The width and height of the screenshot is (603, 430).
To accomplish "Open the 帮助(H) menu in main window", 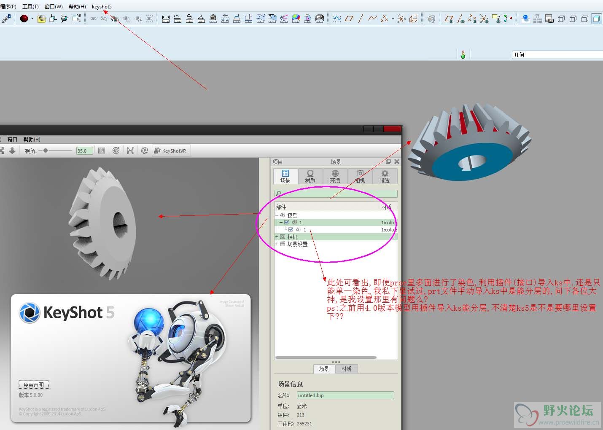I will click(77, 7).
